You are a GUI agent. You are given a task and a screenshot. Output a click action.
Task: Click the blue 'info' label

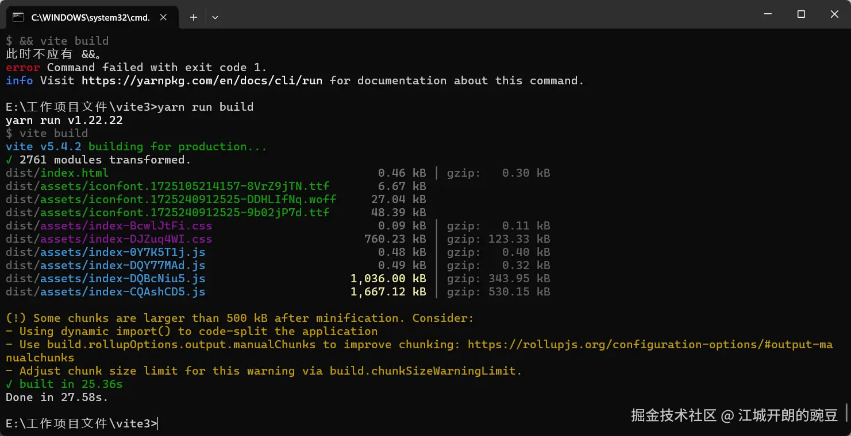(x=20, y=80)
